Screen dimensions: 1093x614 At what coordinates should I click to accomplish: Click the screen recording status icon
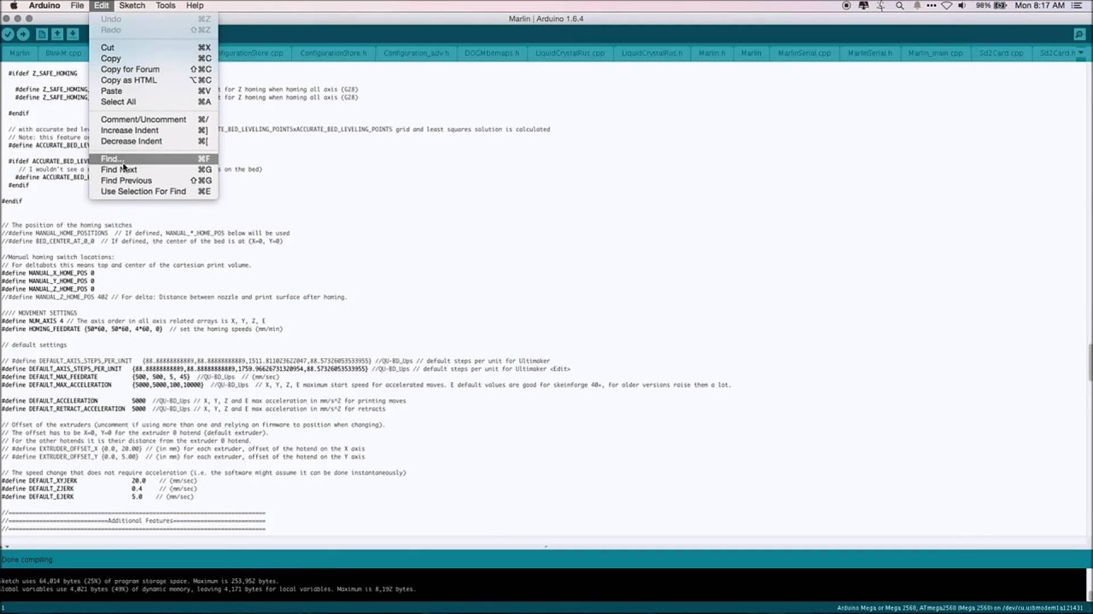point(846,5)
